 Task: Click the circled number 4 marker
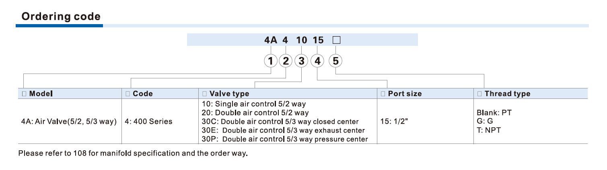(x=318, y=61)
